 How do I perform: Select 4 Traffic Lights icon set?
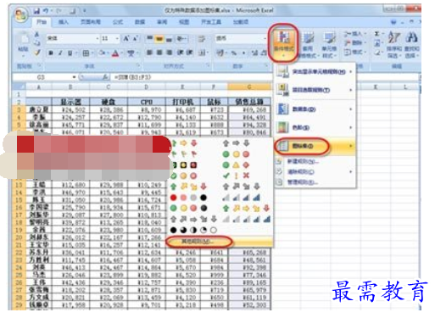click(x=188, y=209)
